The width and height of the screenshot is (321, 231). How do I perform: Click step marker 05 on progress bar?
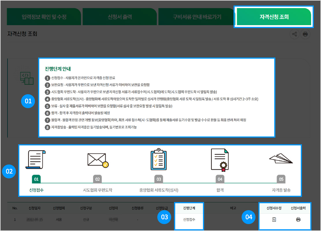281,179
